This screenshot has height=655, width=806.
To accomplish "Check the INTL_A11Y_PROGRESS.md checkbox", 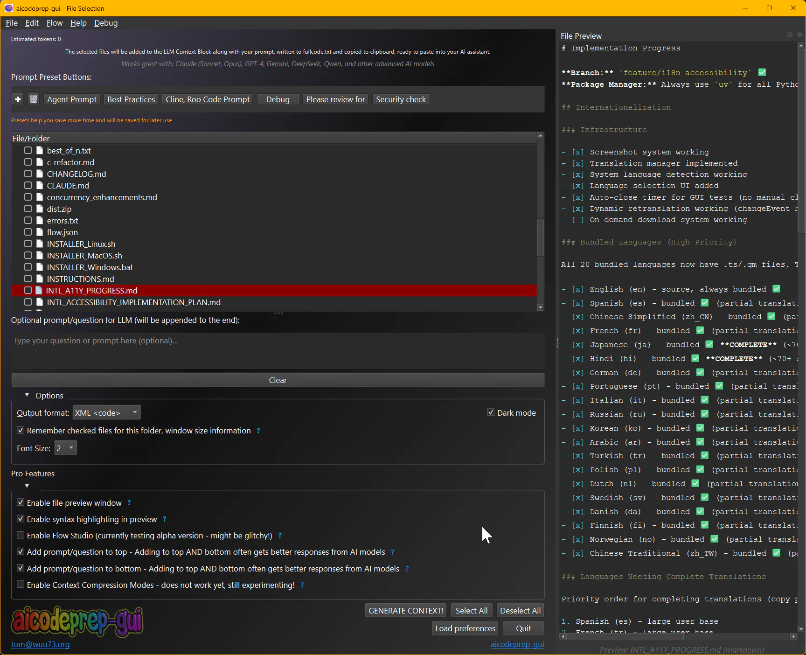I will (28, 290).
